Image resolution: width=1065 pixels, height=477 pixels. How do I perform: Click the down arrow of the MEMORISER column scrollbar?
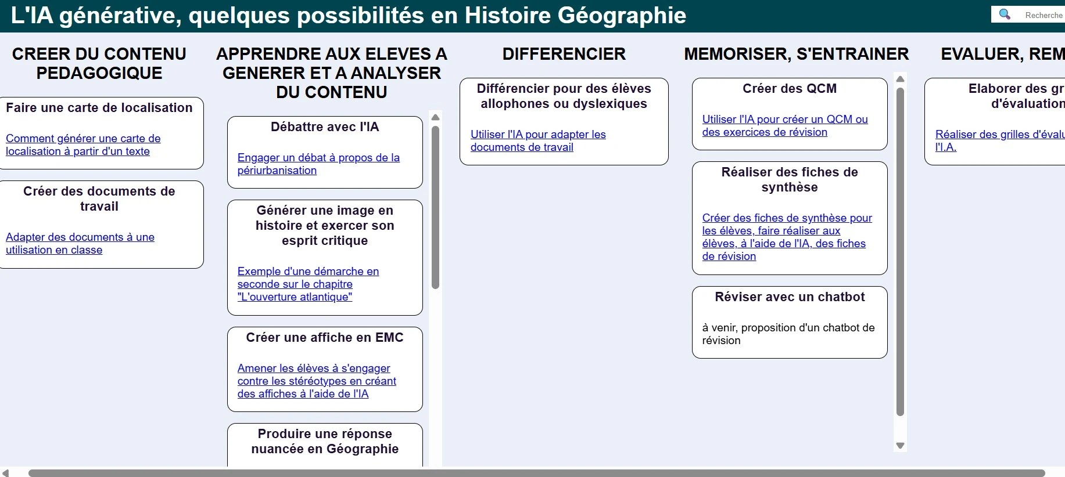click(x=900, y=446)
